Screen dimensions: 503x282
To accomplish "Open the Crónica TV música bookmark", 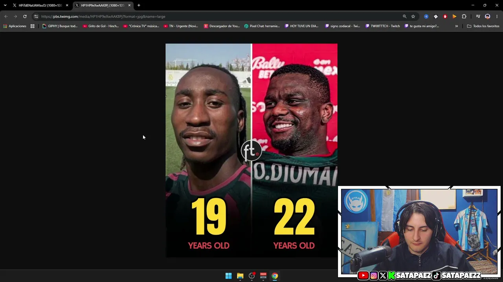I will [x=141, y=26].
